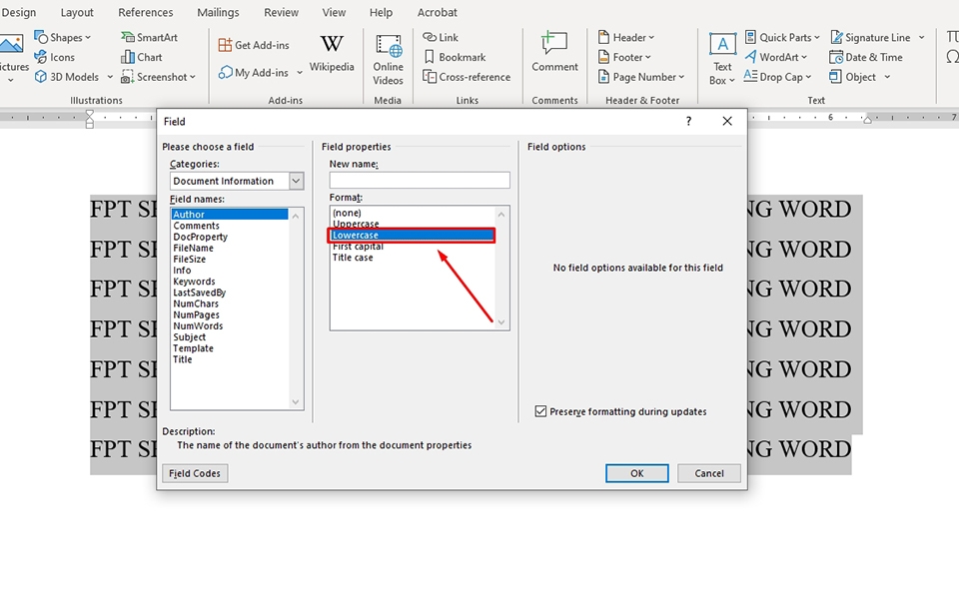The height and width of the screenshot is (608, 959).
Task: Open the Quick Parts dropdown
Action: click(782, 37)
